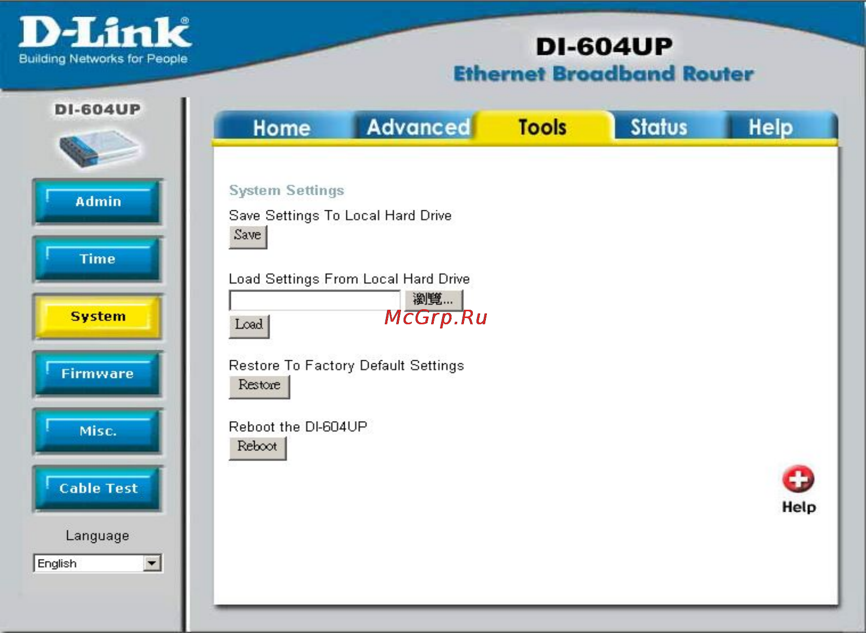Focus the settings file path field
The image size is (866, 633).
click(315, 300)
